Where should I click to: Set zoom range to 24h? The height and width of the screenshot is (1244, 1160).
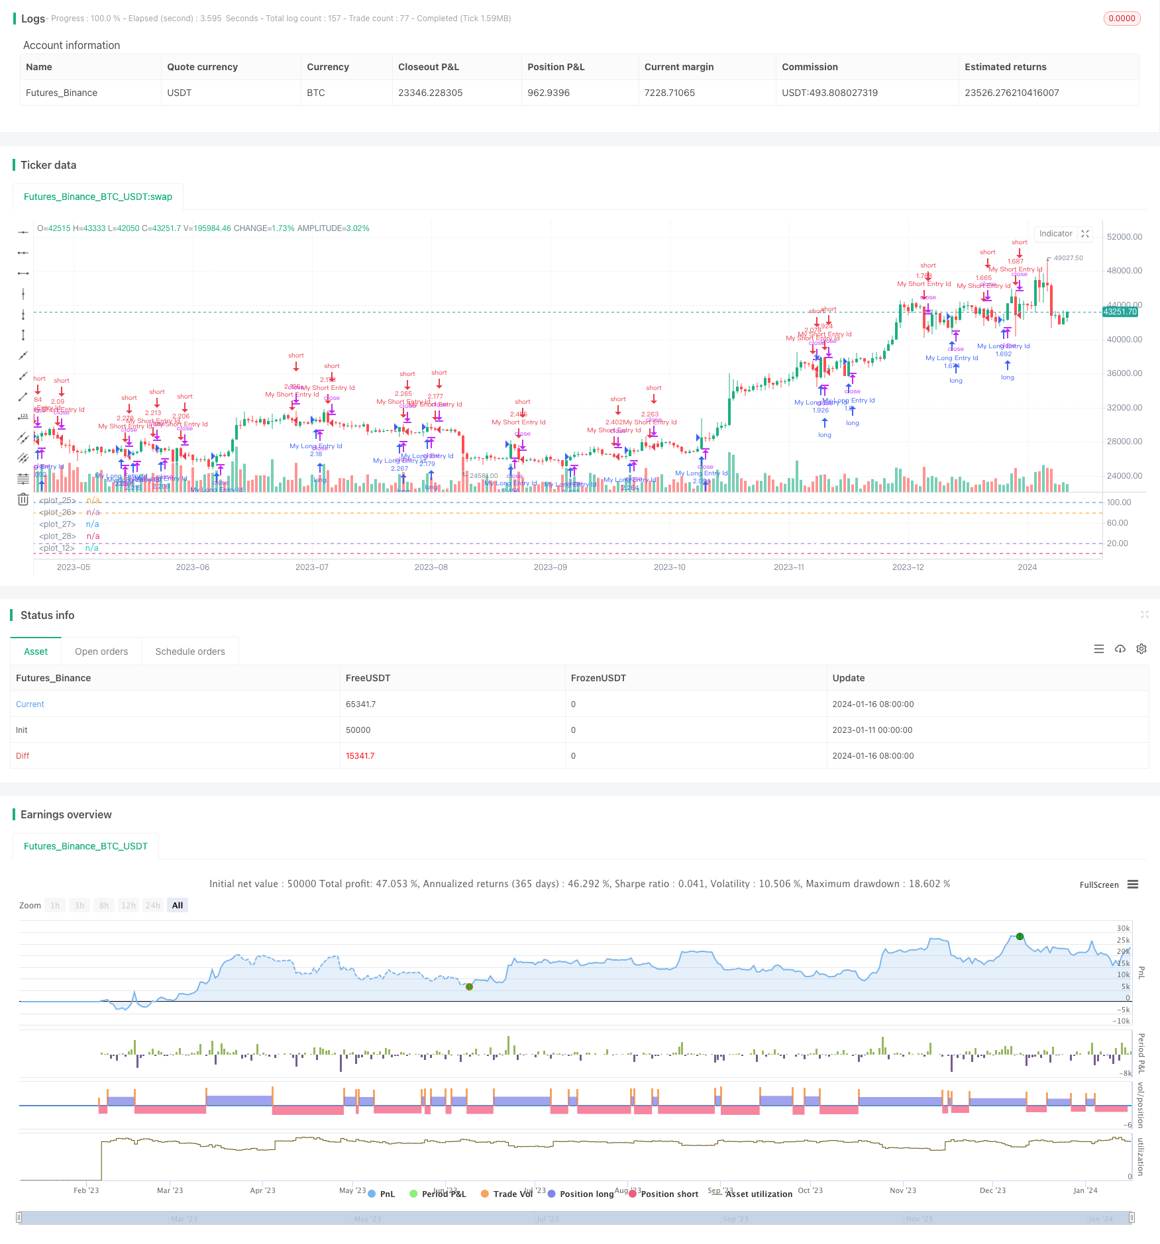tap(153, 905)
